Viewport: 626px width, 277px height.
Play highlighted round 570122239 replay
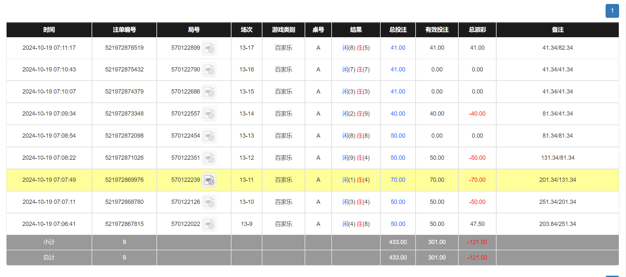209,180
